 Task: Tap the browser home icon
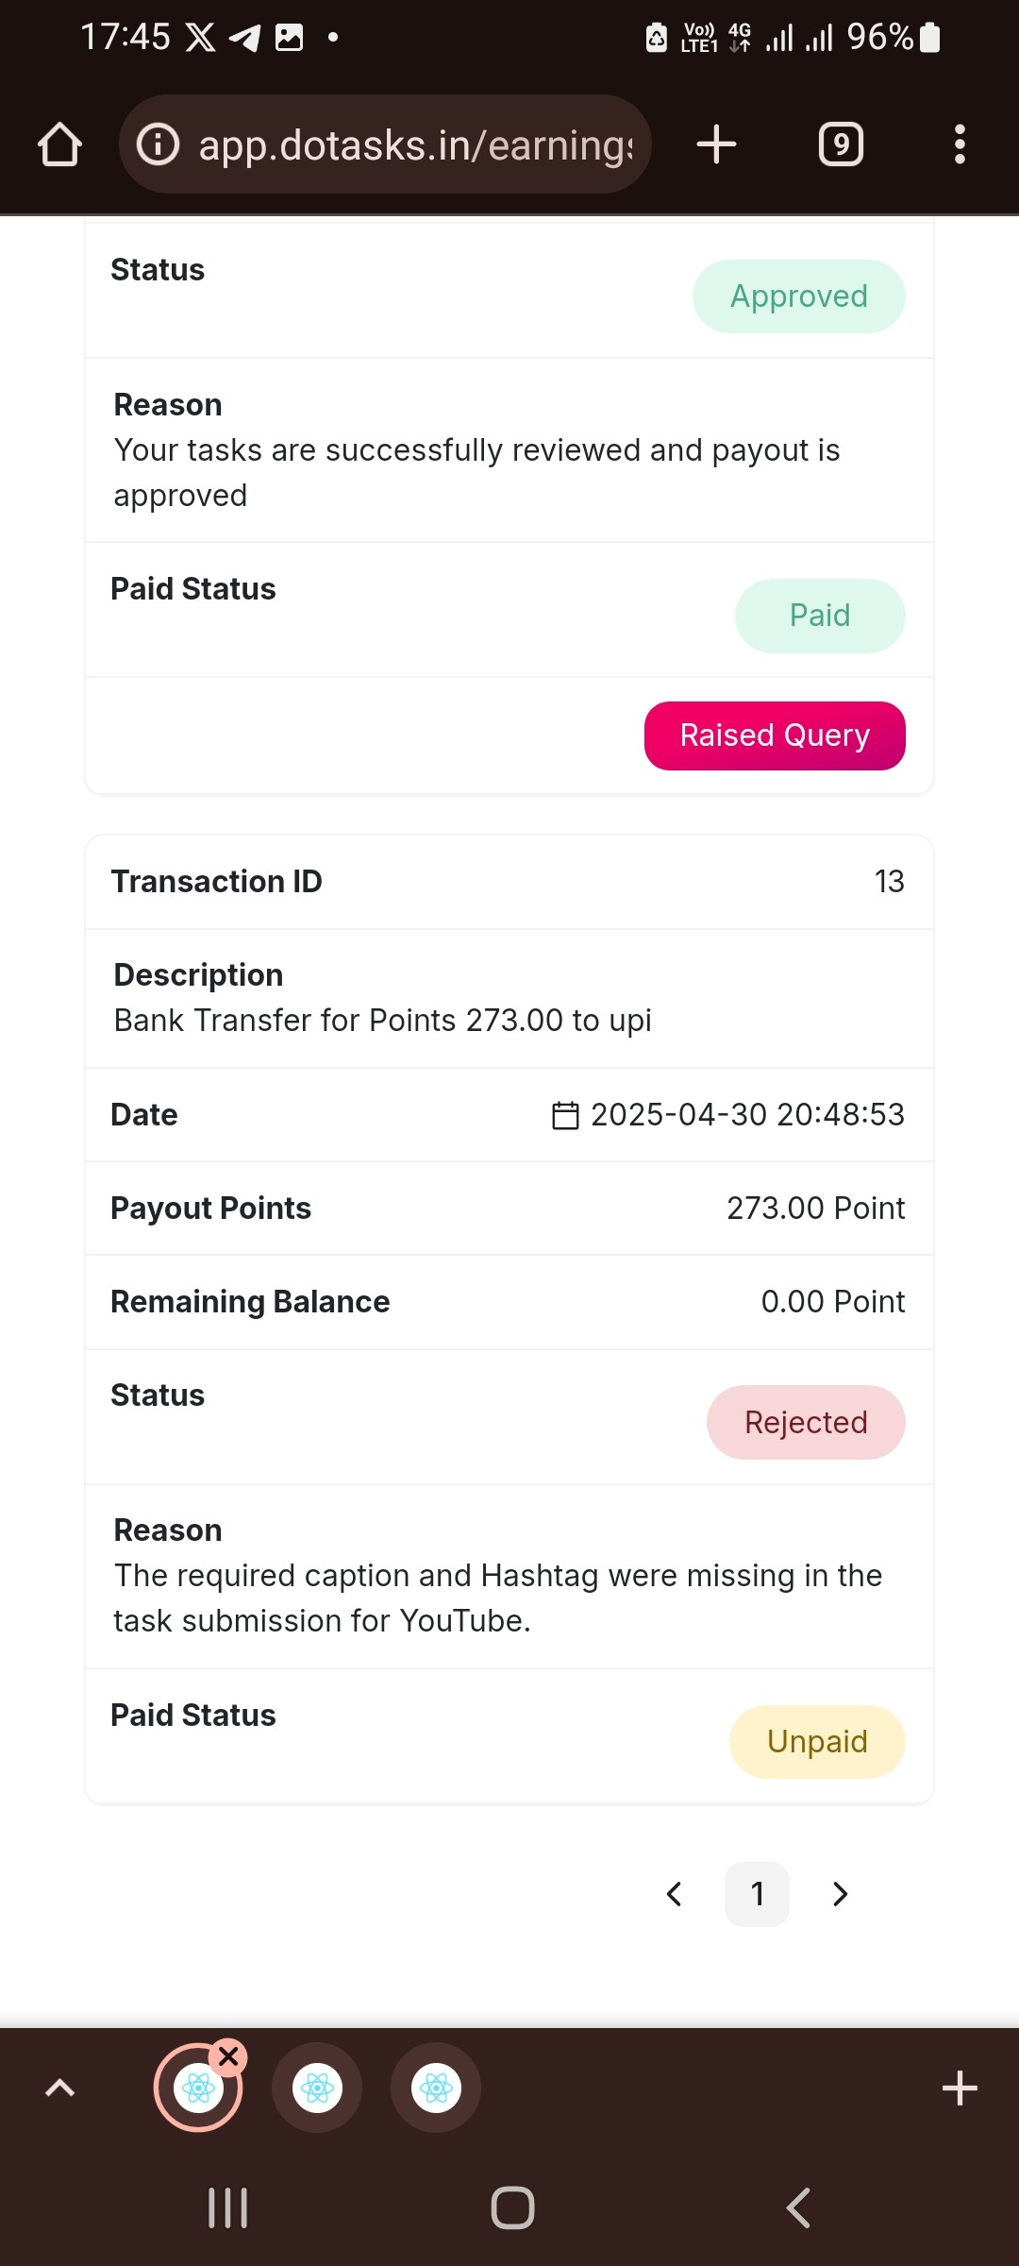[x=59, y=144]
